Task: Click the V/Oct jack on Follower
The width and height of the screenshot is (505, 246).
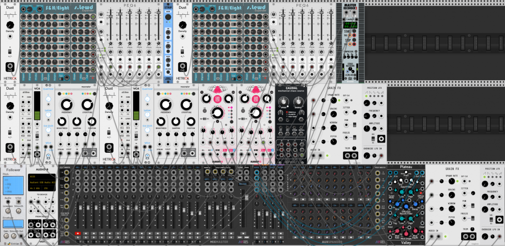Action: [x=18, y=202]
